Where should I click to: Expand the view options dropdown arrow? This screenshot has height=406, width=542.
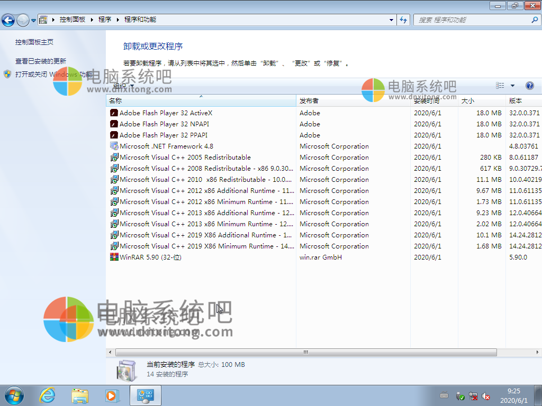click(512, 86)
